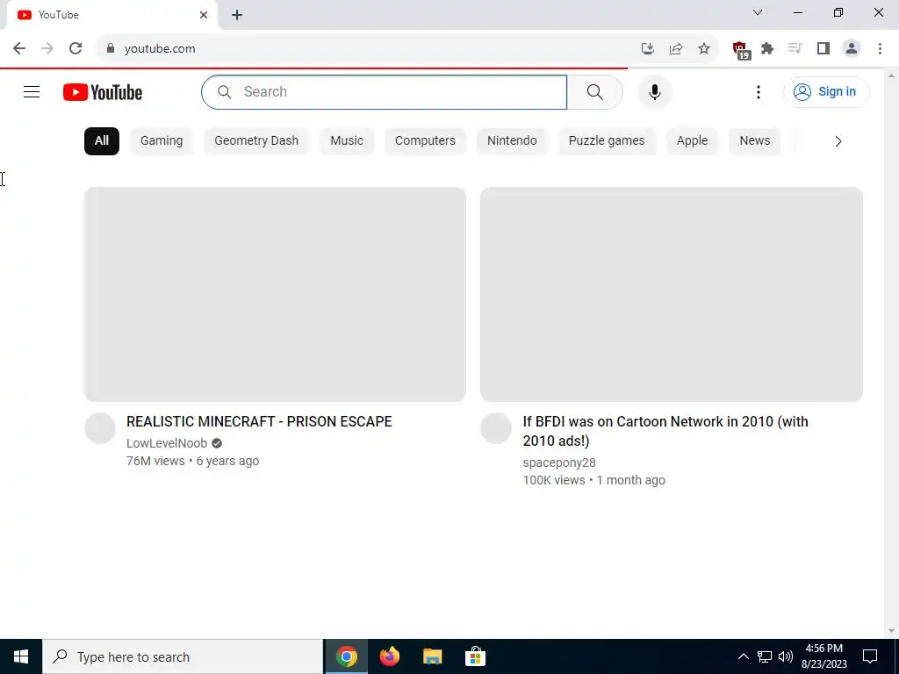Screen dimensions: 899x674
Task: Open the media controls icon
Action: click(x=795, y=49)
